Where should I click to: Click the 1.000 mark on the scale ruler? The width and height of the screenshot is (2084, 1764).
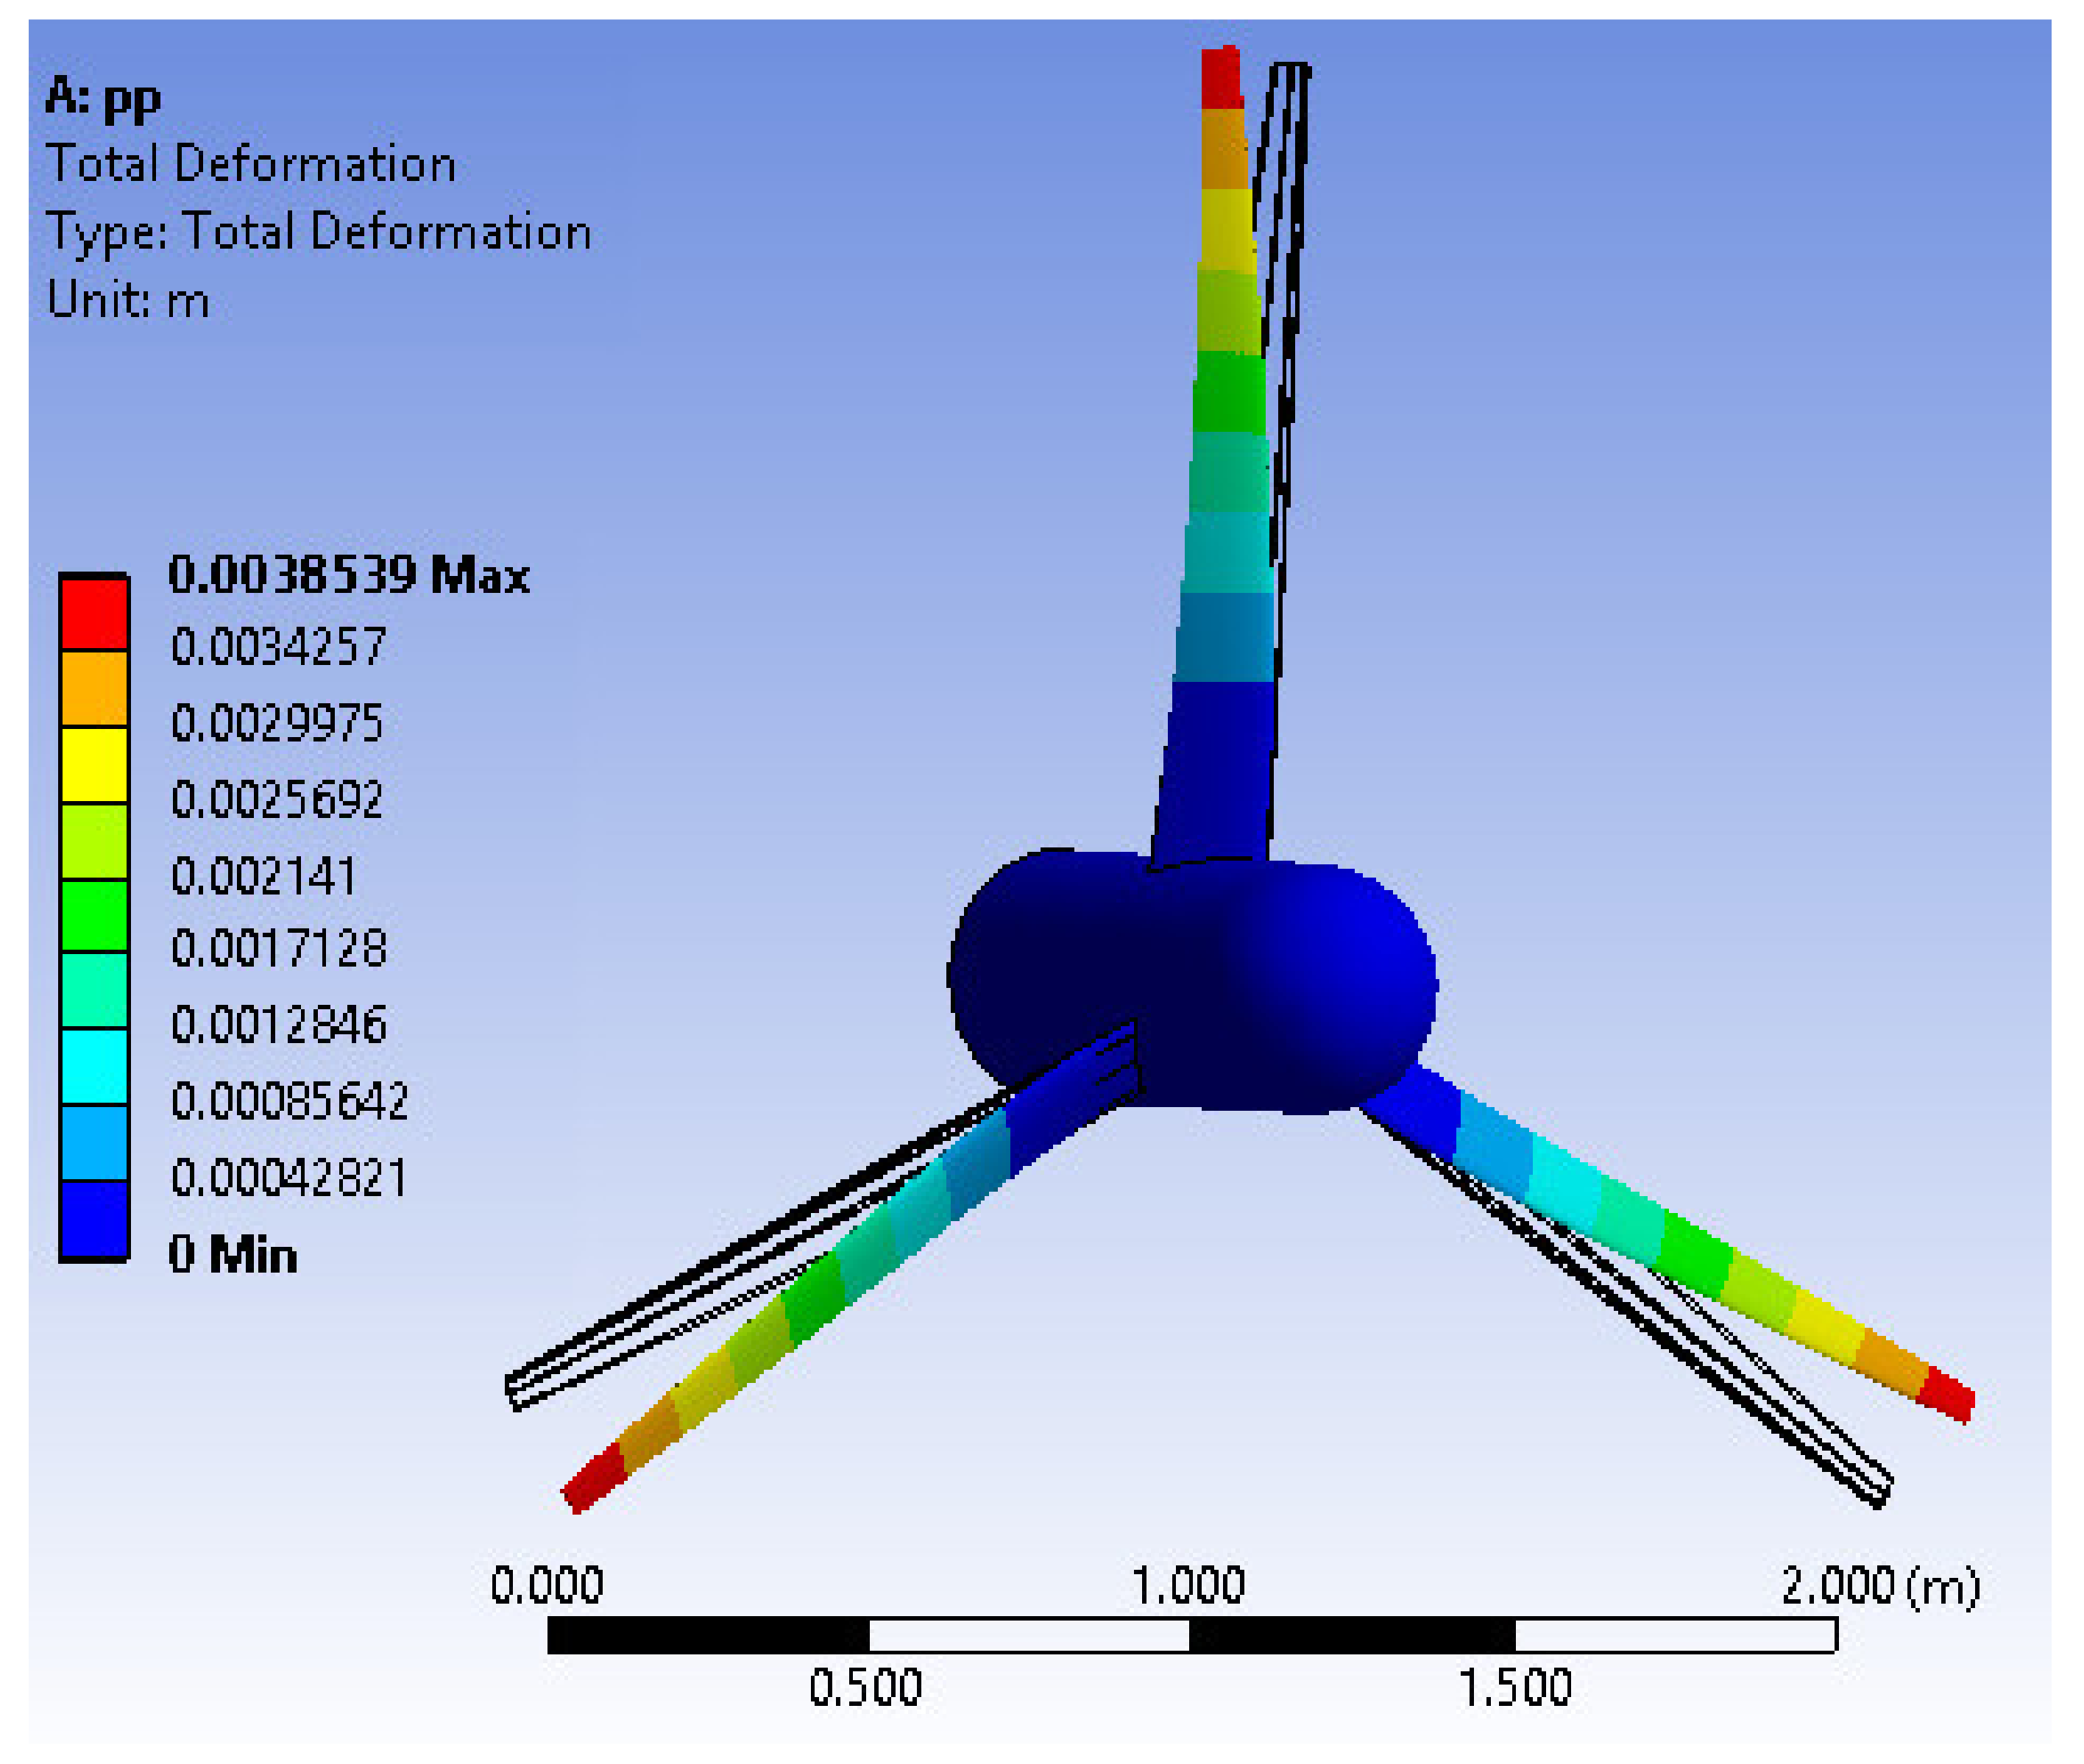click(1188, 1586)
